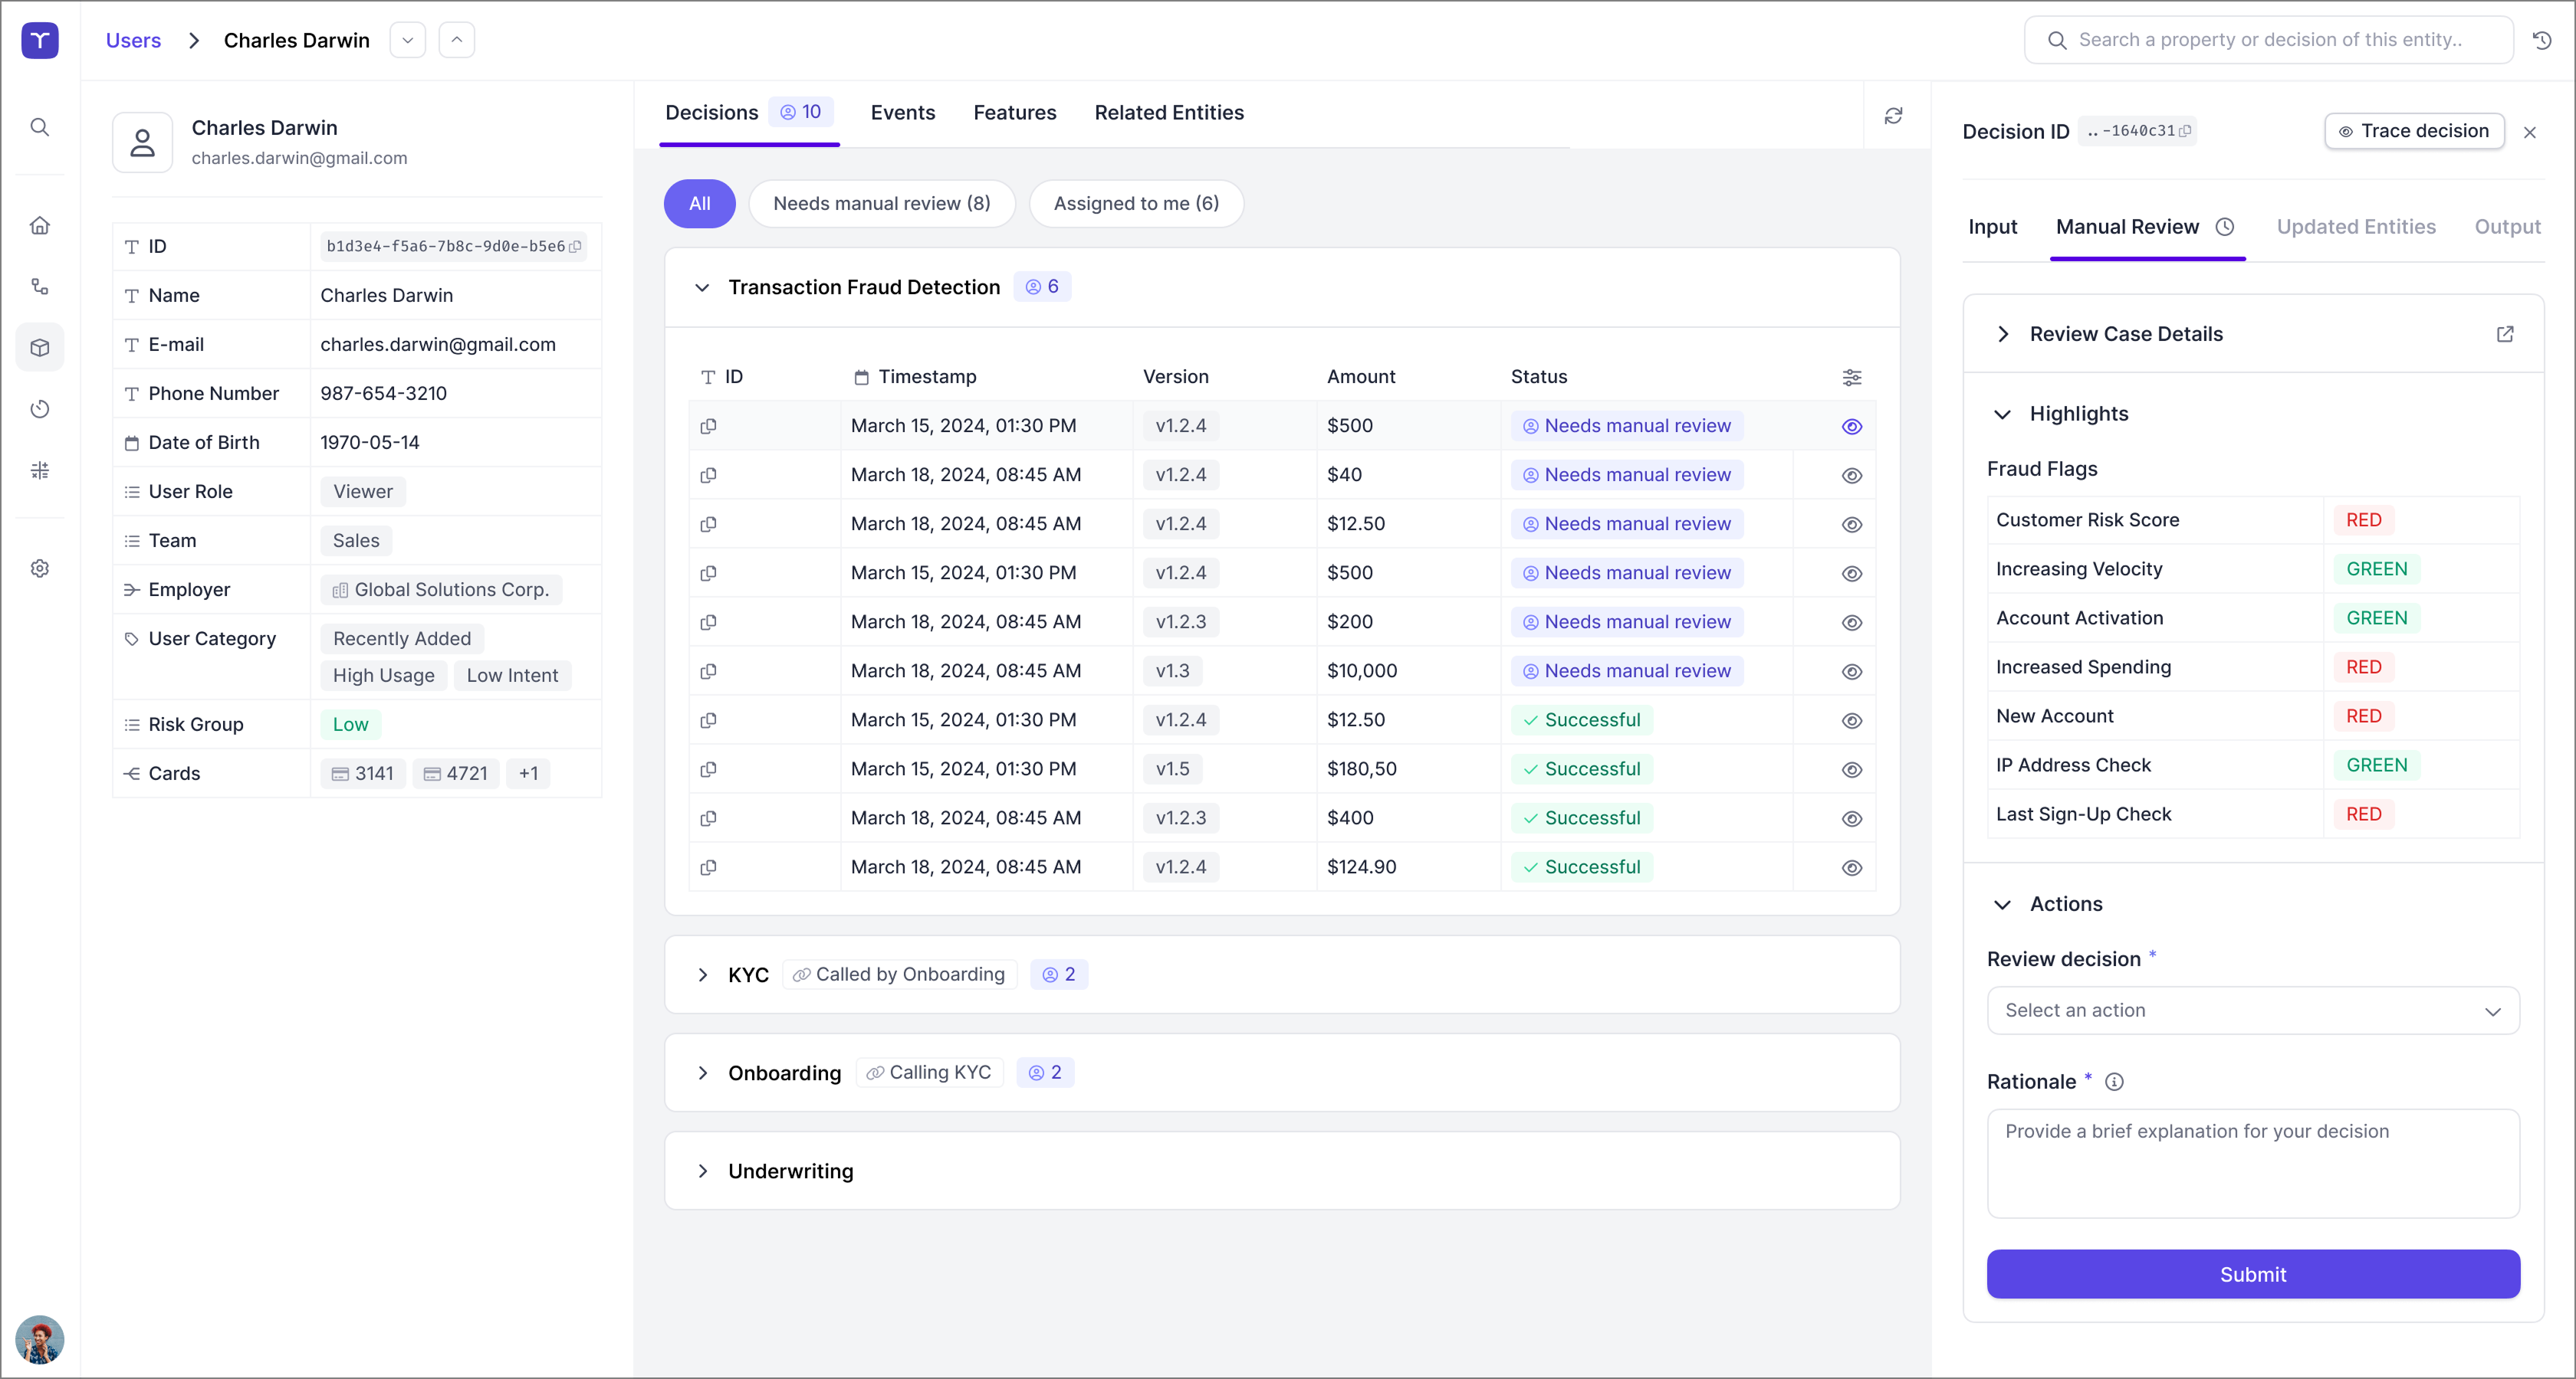Select an action in Review decision dropdown
The height and width of the screenshot is (1379, 2576).
[2252, 1010]
